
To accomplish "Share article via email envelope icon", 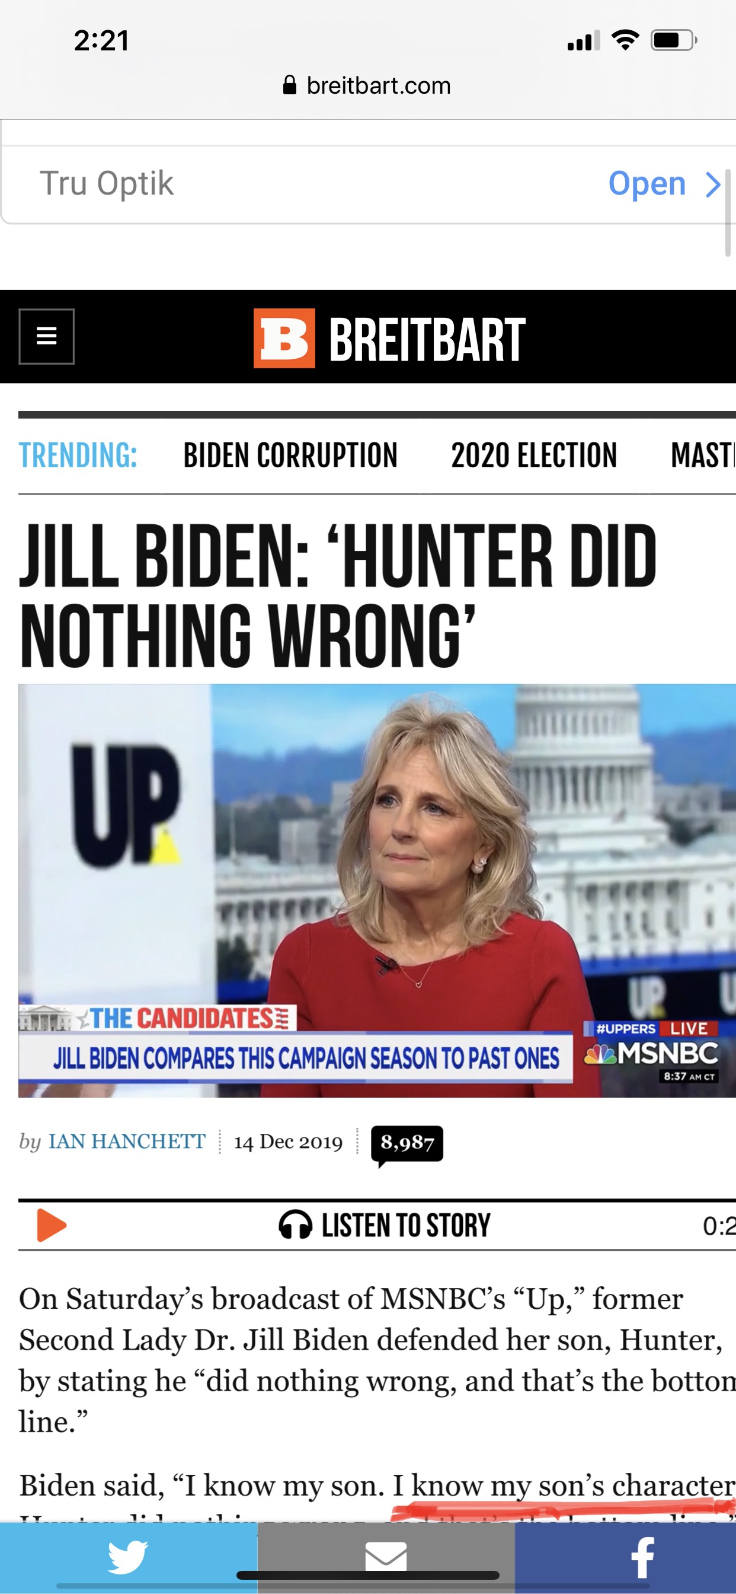I will (x=386, y=1557).
